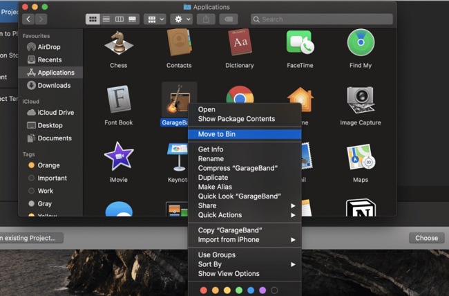Choose Rename in context menu

coord(245,159)
